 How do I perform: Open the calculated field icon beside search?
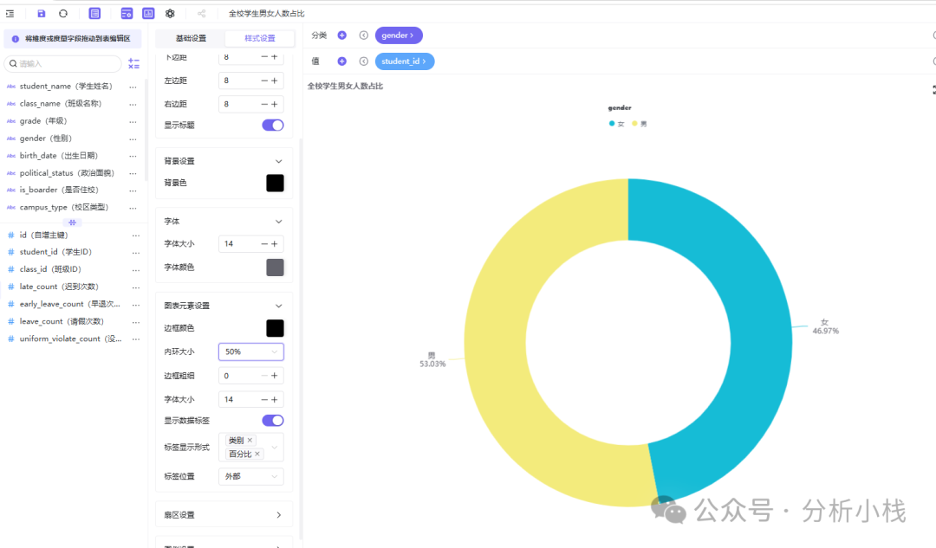tap(133, 63)
